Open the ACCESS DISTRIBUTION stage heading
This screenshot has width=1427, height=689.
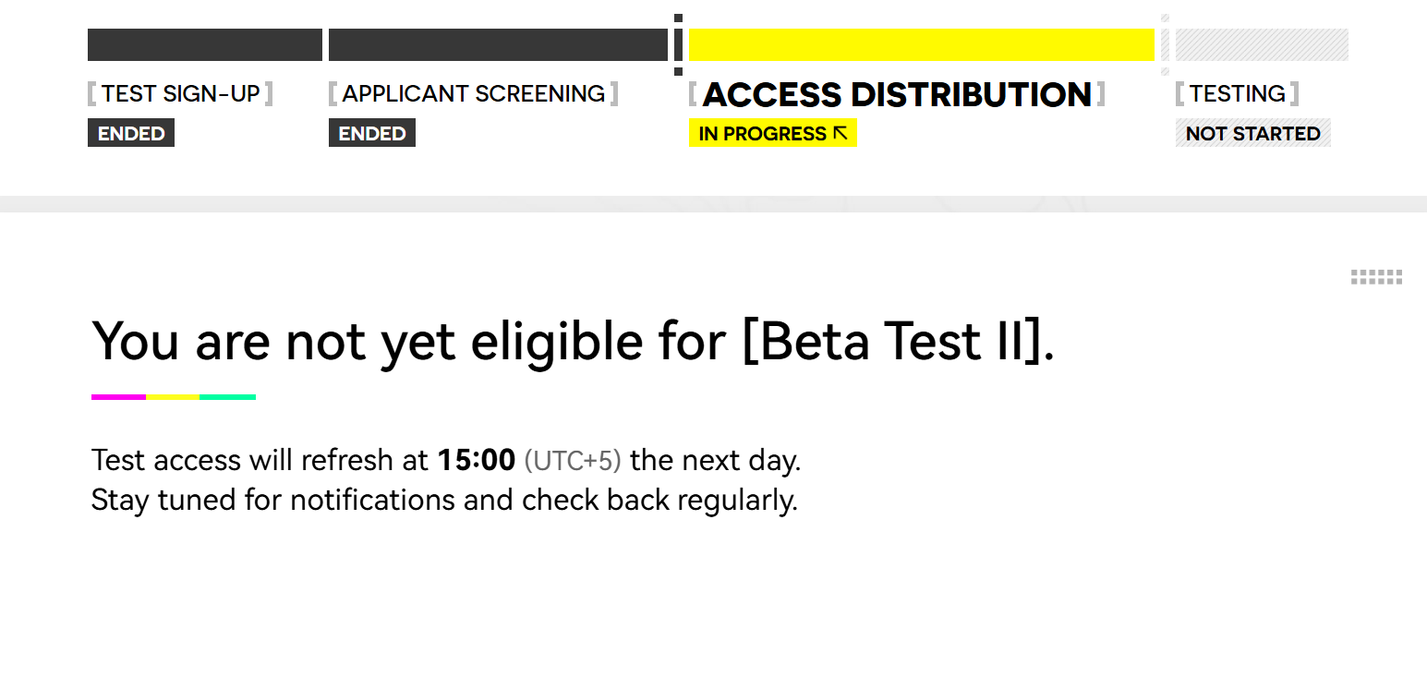pos(897,94)
